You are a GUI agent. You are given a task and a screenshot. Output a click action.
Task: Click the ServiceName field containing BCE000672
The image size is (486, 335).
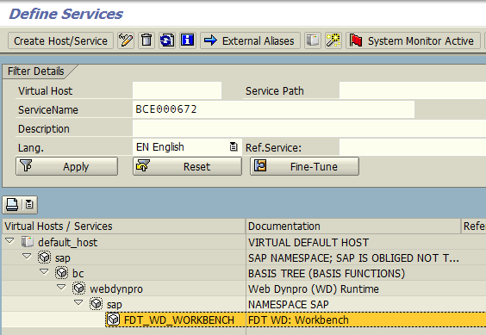pyautogui.click(x=273, y=109)
